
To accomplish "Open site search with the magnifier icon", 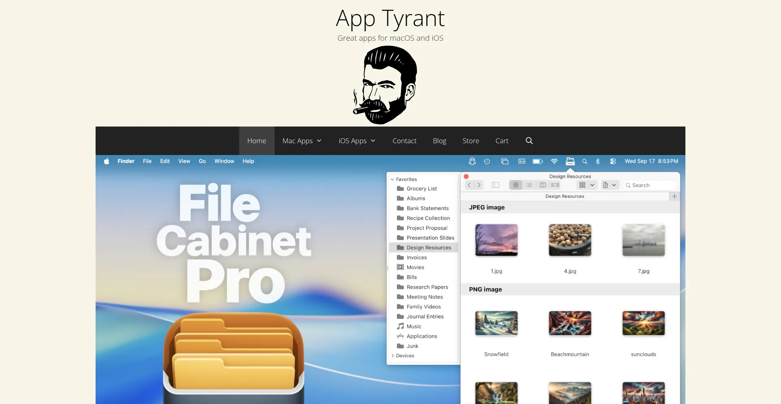I will click(529, 141).
